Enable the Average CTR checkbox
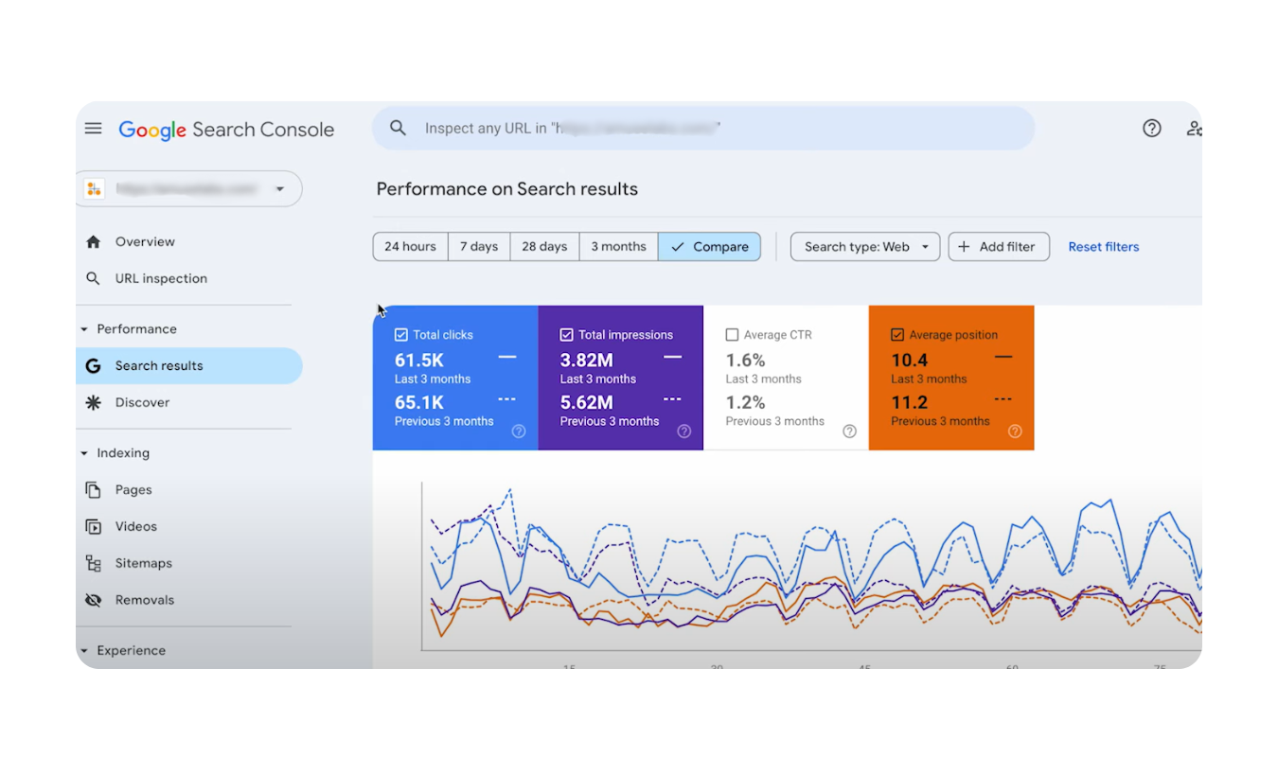 732,334
